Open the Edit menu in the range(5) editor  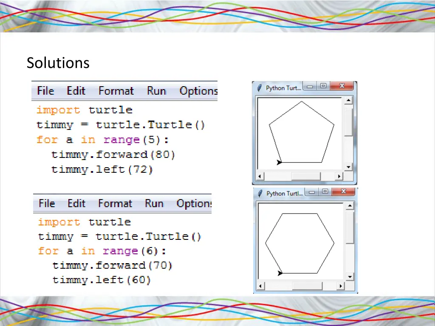point(76,91)
